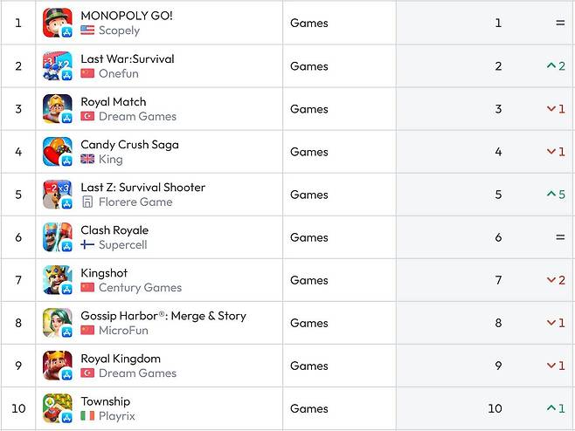575x431 pixels.
Task: Open the Scopely publisher link
Action: [119, 31]
